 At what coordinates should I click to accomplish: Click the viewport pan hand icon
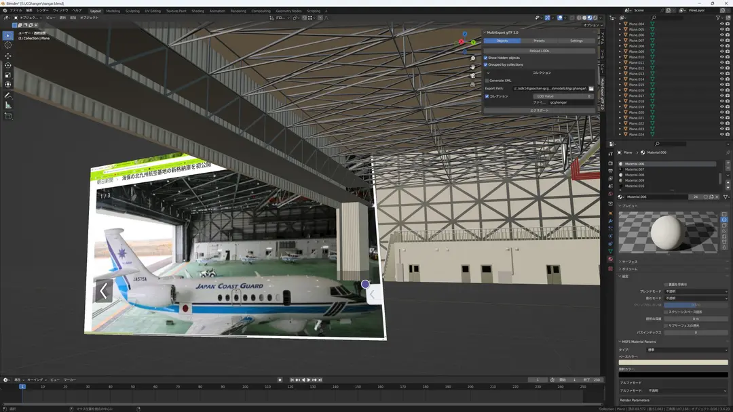click(472, 67)
